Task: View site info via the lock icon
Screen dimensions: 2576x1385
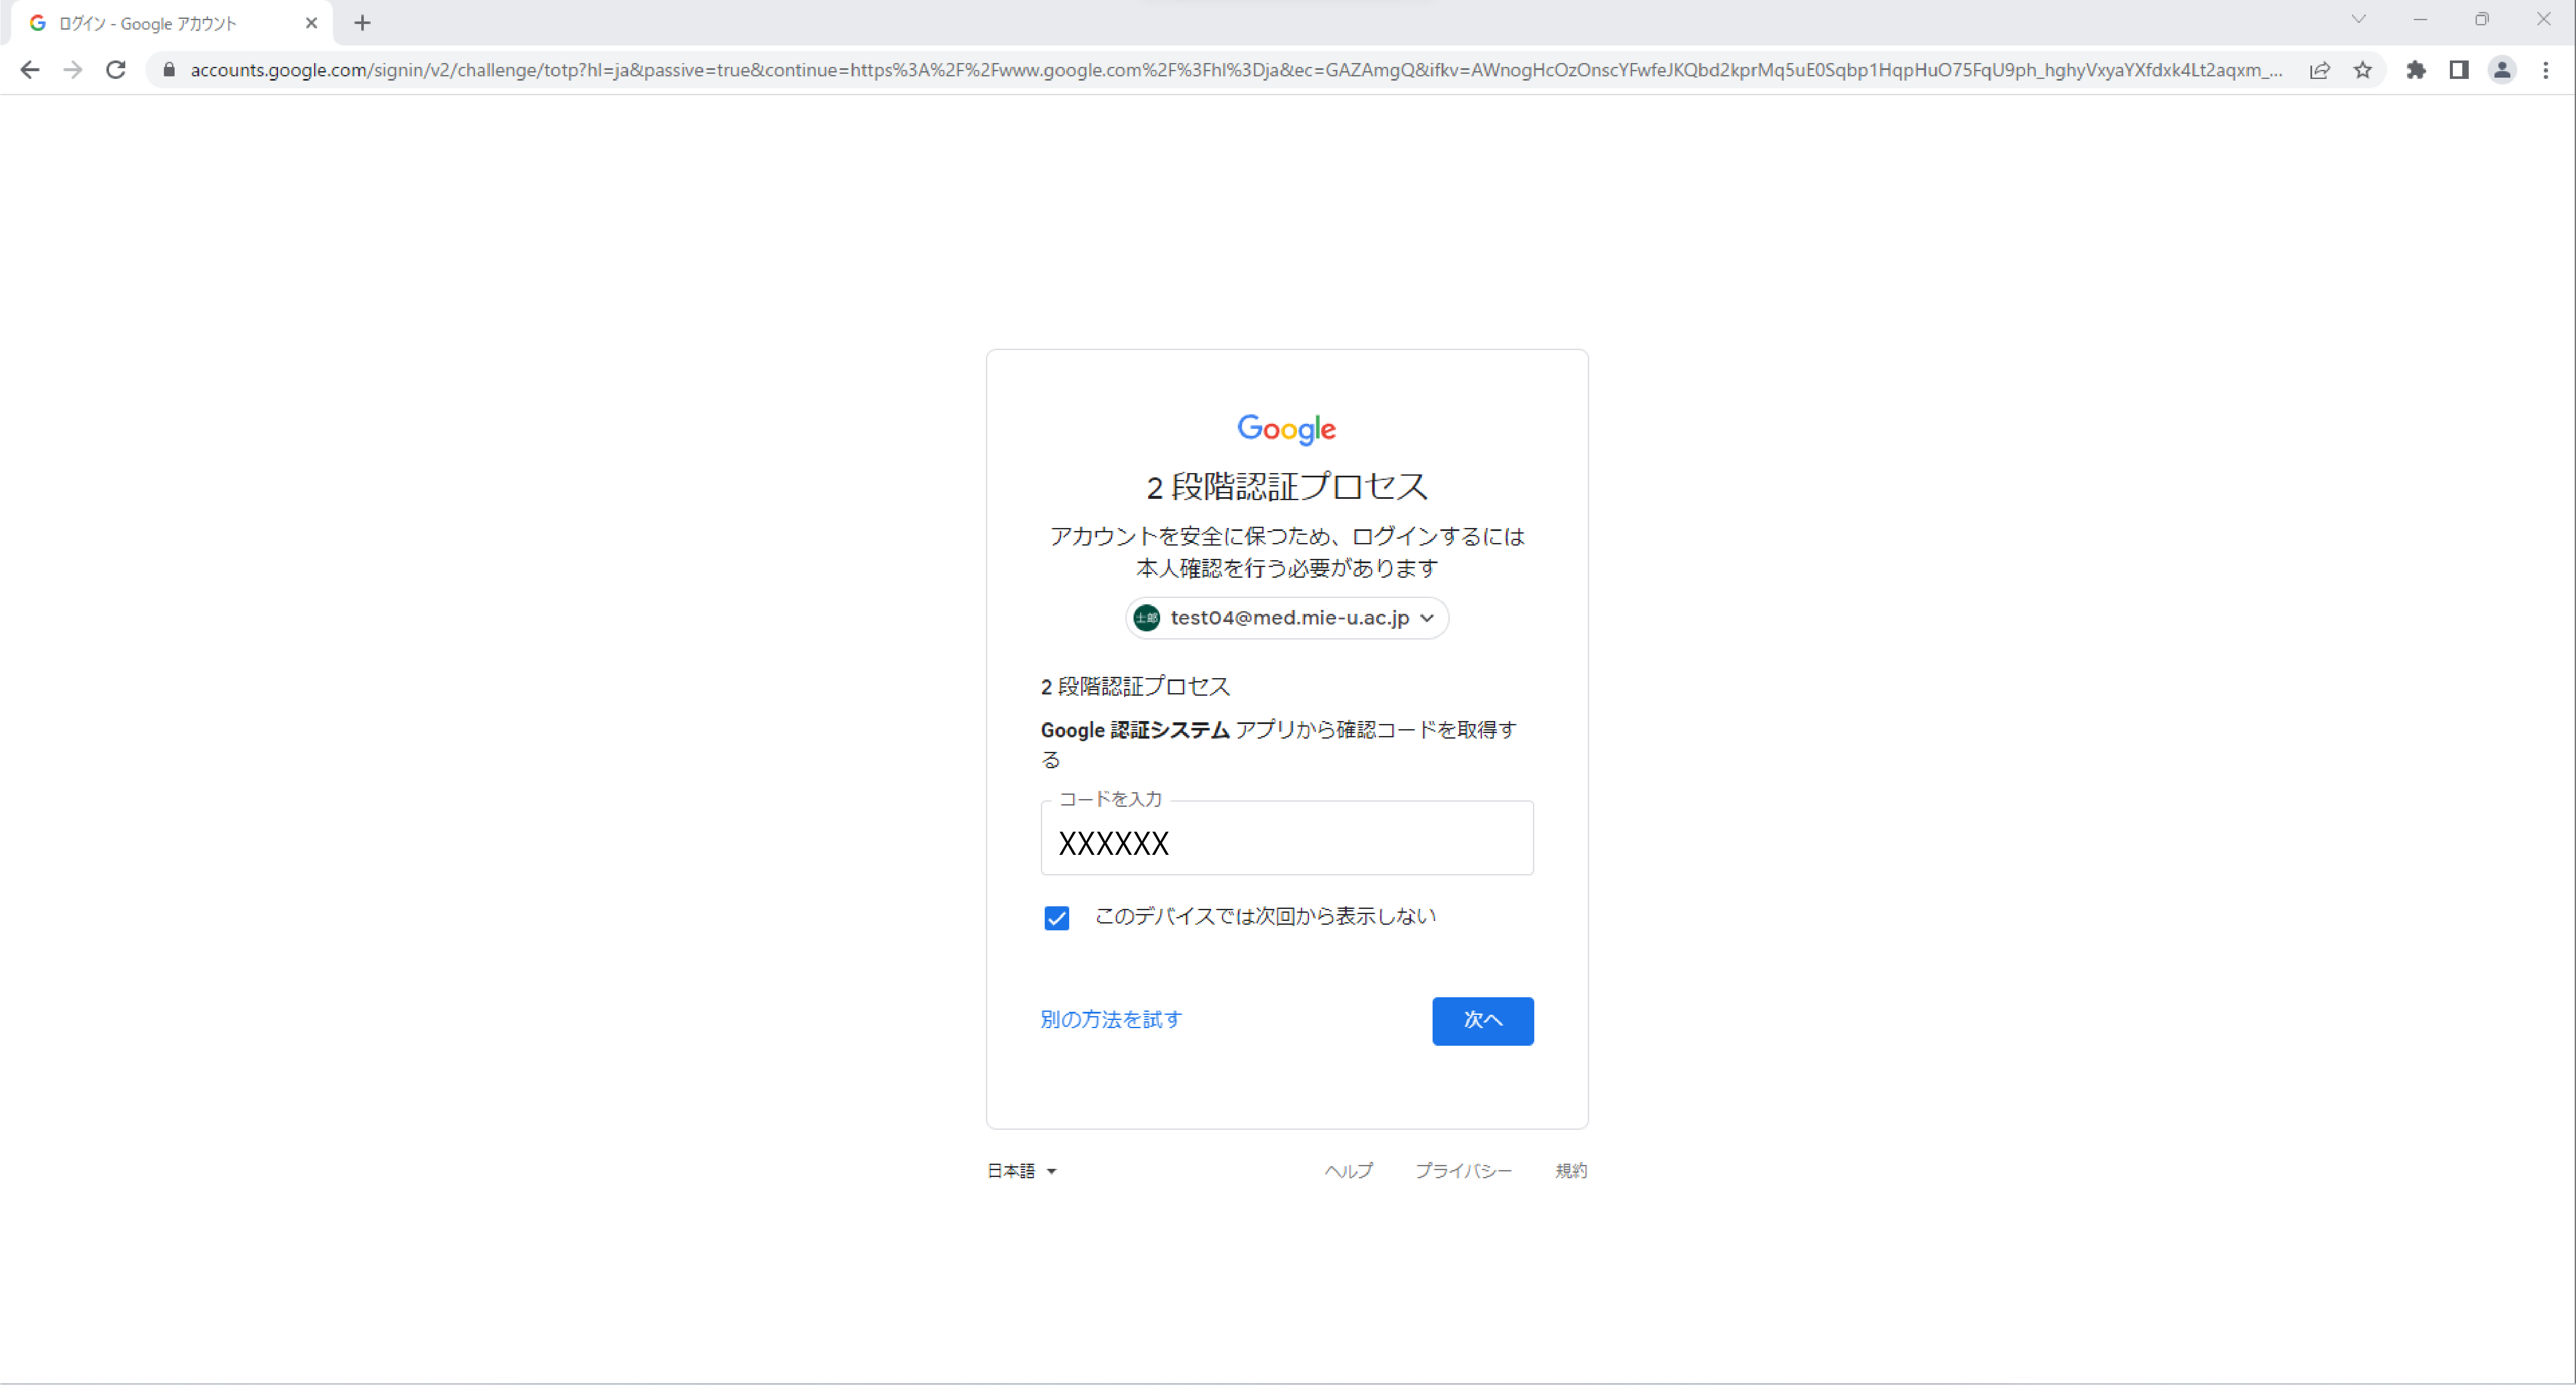Action: [169, 70]
